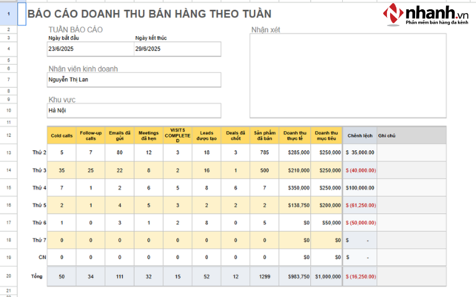The width and height of the screenshot is (476, 297).
Task: Click the end date field 29/6/2025
Action: coord(177,49)
